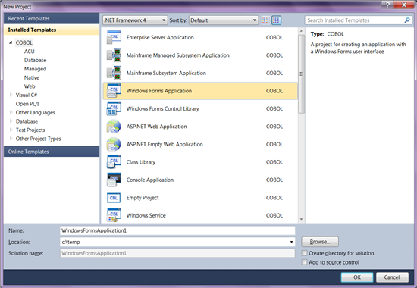Open the Sort by Default dropdown
The height and width of the screenshot is (288, 417).
point(224,20)
